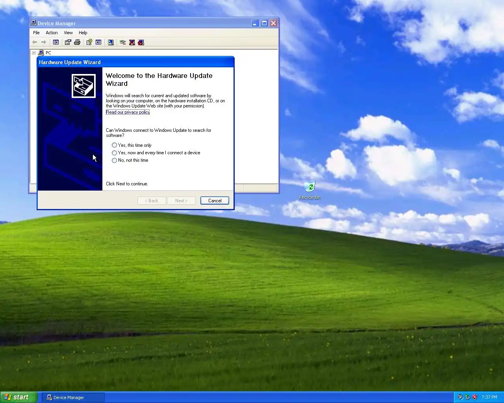This screenshot has width=504, height=403.
Task: Select 'Yes, now and every time' option
Action: point(156,153)
